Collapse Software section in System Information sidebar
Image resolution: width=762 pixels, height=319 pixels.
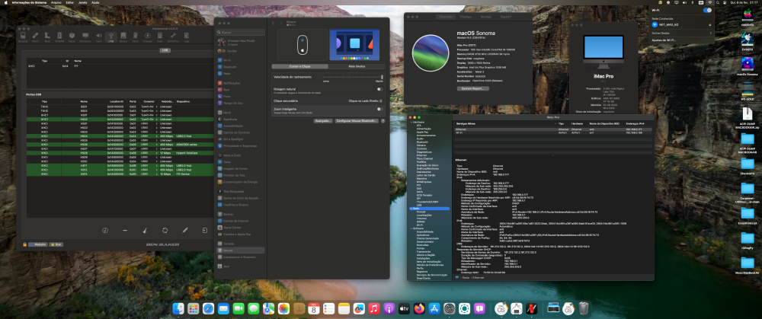(x=411, y=228)
